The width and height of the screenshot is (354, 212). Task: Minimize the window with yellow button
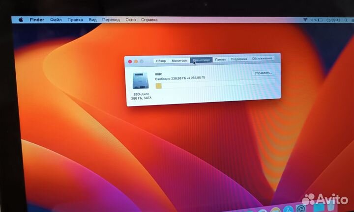click(x=136, y=61)
